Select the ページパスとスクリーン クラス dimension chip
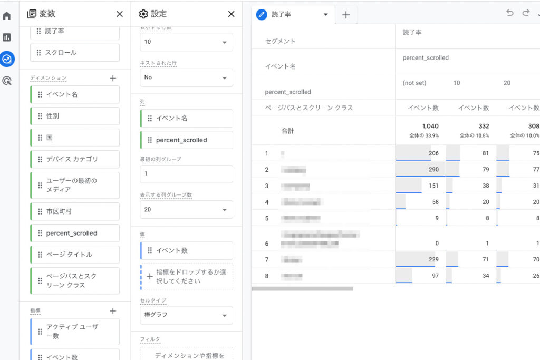Viewport: 540px width, 360px height. pyautogui.click(x=75, y=280)
